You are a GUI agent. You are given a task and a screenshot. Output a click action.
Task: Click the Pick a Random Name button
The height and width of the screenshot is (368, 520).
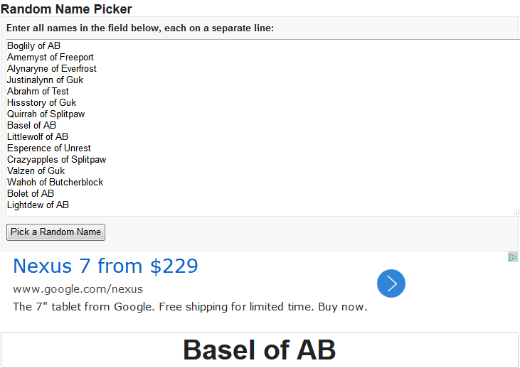(55, 232)
